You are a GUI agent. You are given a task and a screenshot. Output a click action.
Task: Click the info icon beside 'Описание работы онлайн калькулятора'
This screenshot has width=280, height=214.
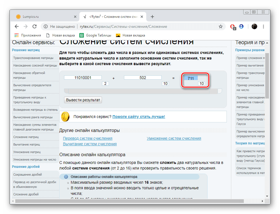[x=66, y=177]
